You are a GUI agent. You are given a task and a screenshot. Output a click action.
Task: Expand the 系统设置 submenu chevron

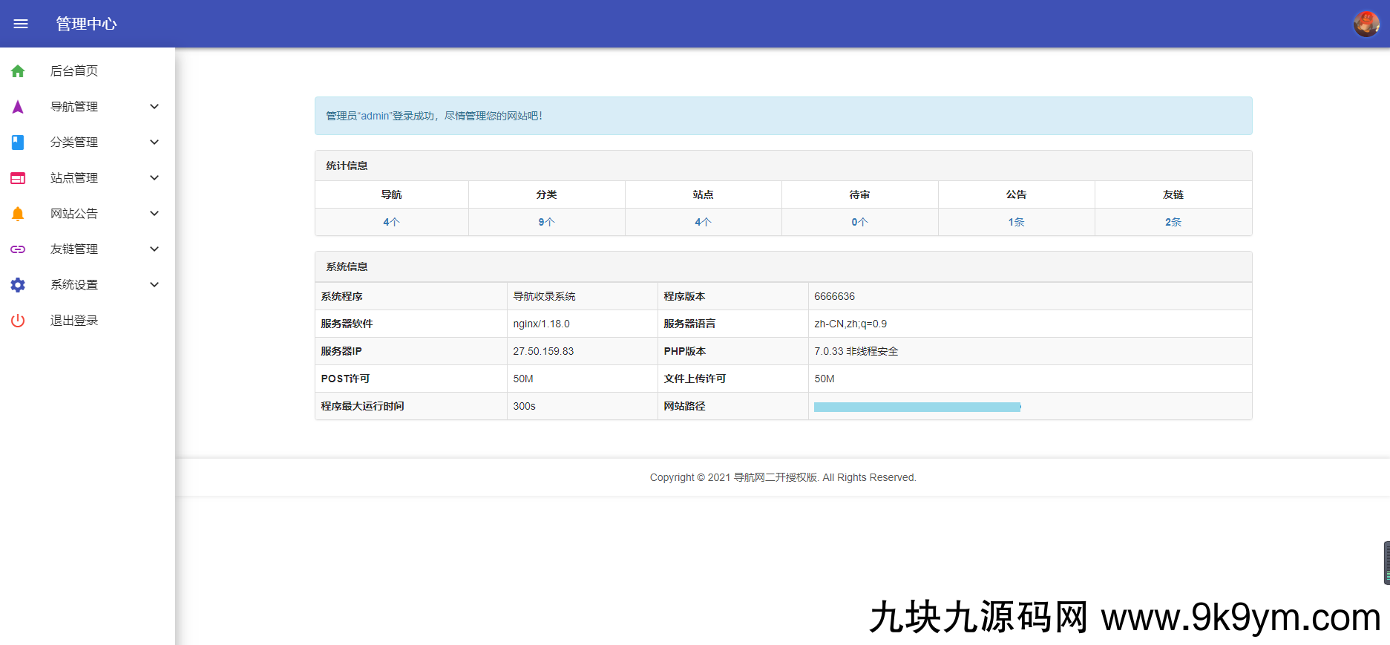tap(154, 285)
